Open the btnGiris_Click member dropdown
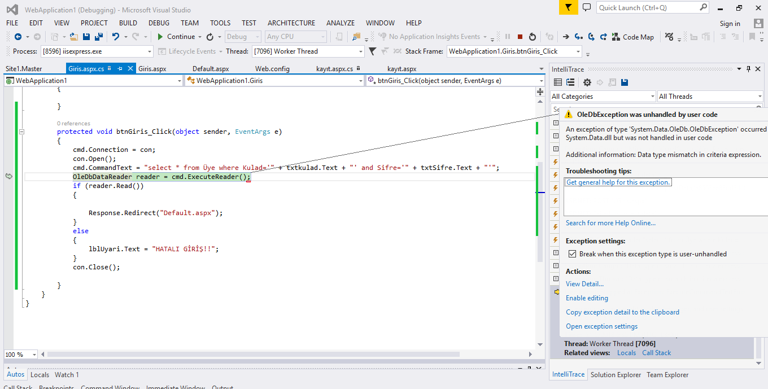768x389 pixels. click(x=455, y=81)
